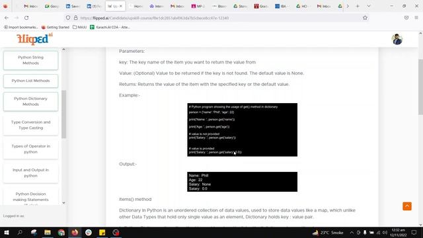Switch to Firefox in the taskbar
This screenshot has height=238, width=423.
[x=75, y=232]
